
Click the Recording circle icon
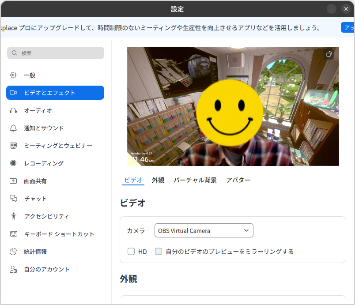pyautogui.click(x=13, y=163)
